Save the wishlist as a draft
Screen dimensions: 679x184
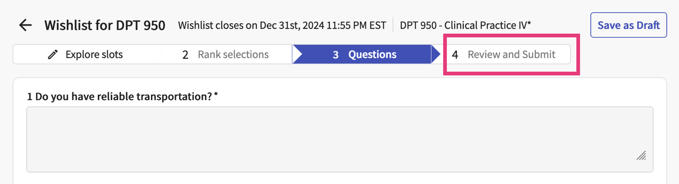click(629, 25)
